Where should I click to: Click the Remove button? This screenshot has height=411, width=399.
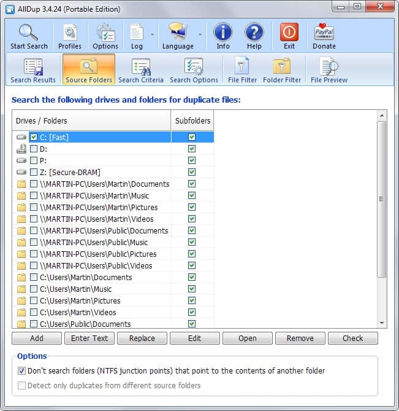point(300,338)
